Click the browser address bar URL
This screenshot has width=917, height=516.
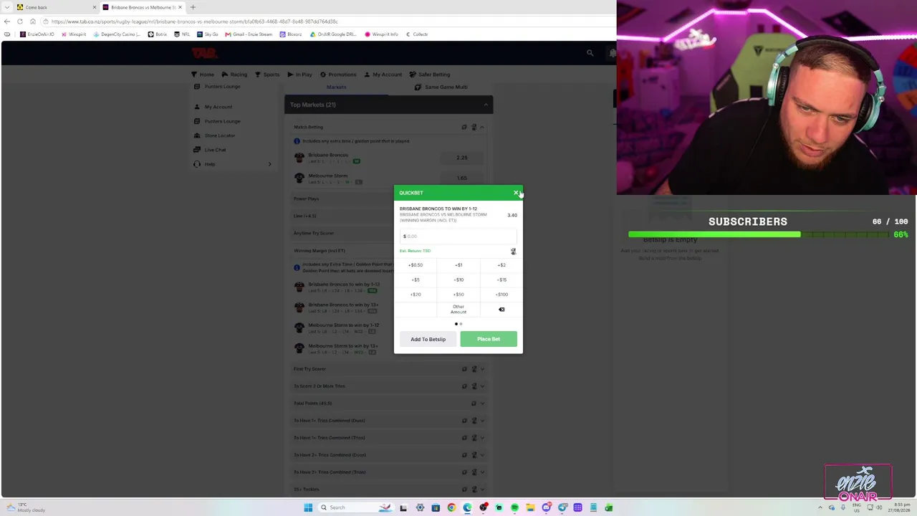(194, 21)
